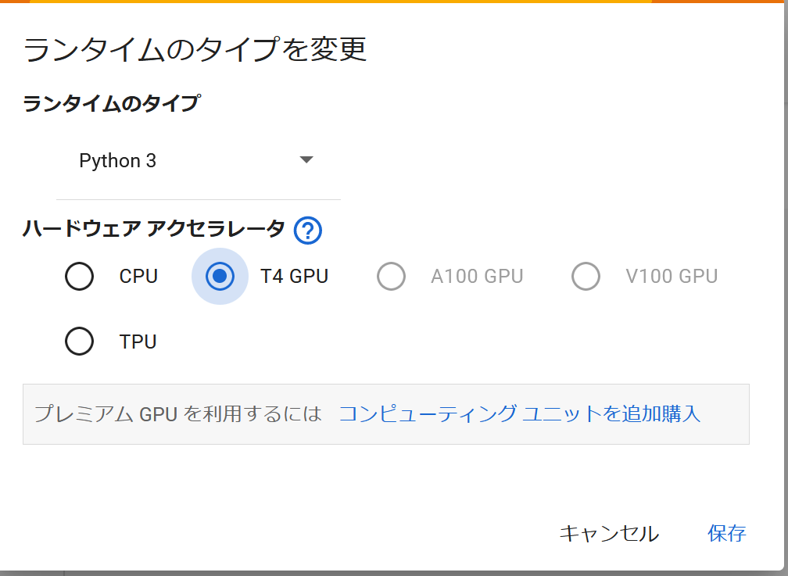Click the T4 GPU label text

pos(294,277)
